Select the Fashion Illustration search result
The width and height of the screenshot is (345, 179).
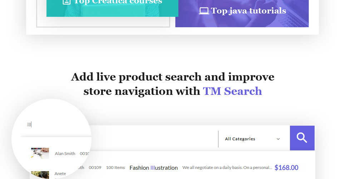point(153,168)
